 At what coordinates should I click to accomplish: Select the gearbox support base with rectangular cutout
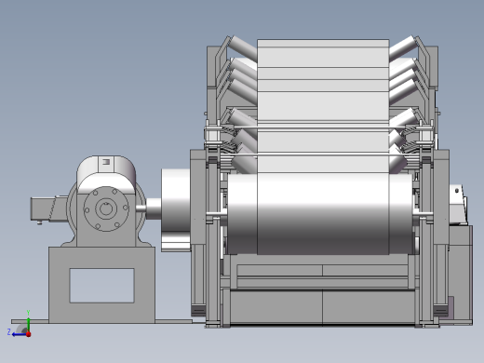[x=101, y=285]
